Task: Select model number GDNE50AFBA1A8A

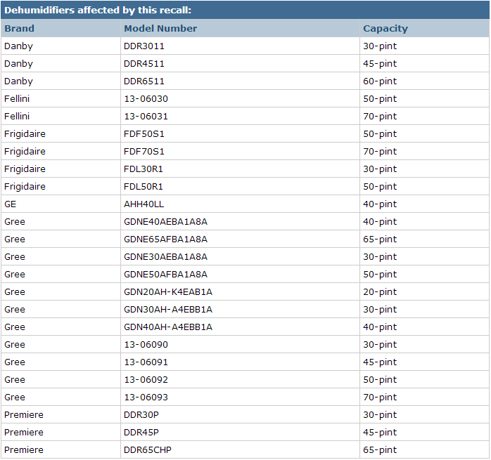Action: click(x=165, y=275)
